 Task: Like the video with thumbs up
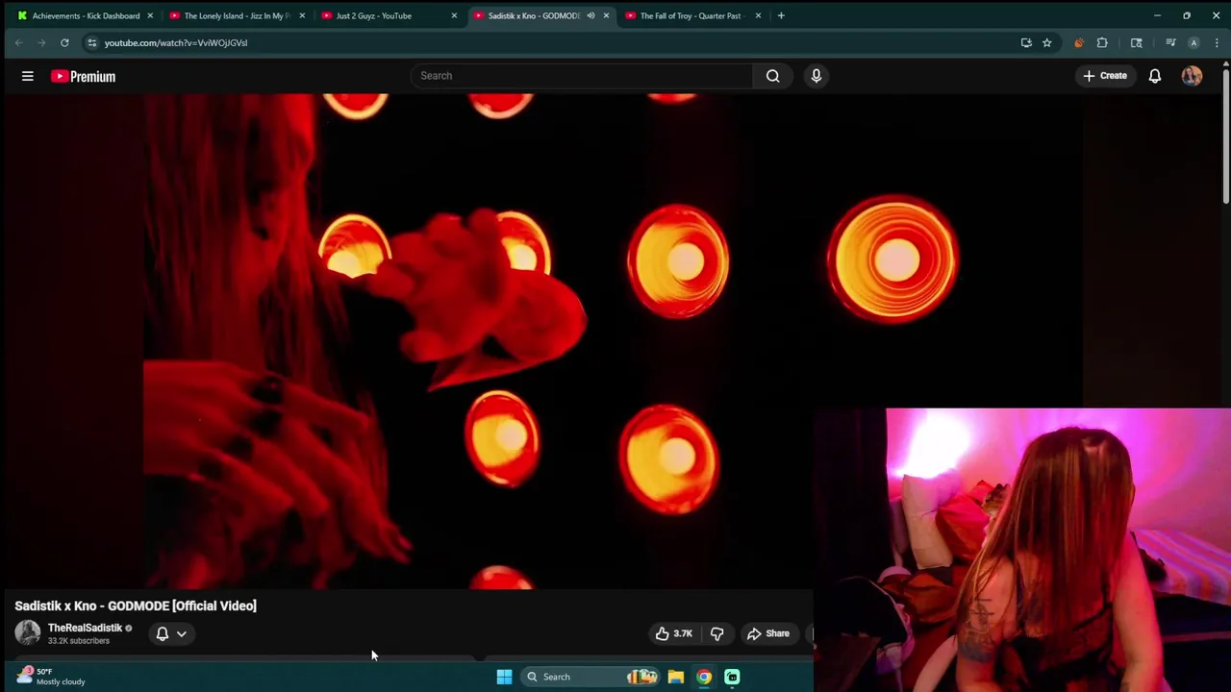coord(673,633)
